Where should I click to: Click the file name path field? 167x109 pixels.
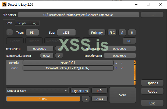pyautogui.click(x=78, y=15)
